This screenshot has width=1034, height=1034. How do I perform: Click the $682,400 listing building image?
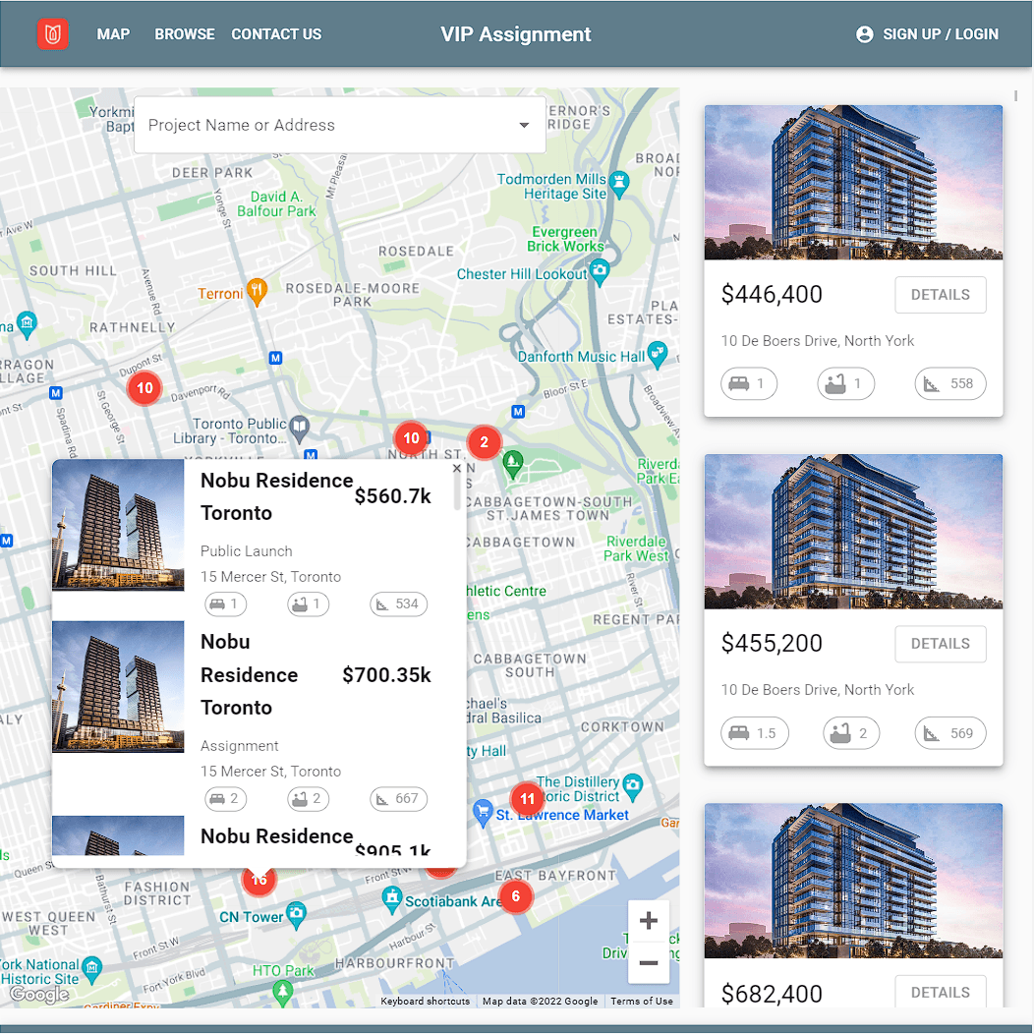853,881
